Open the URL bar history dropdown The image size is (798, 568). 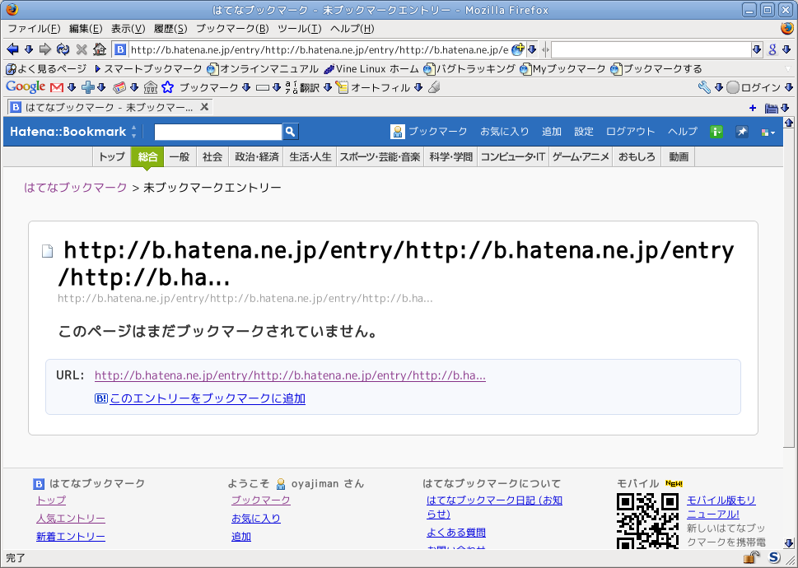coord(532,49)
